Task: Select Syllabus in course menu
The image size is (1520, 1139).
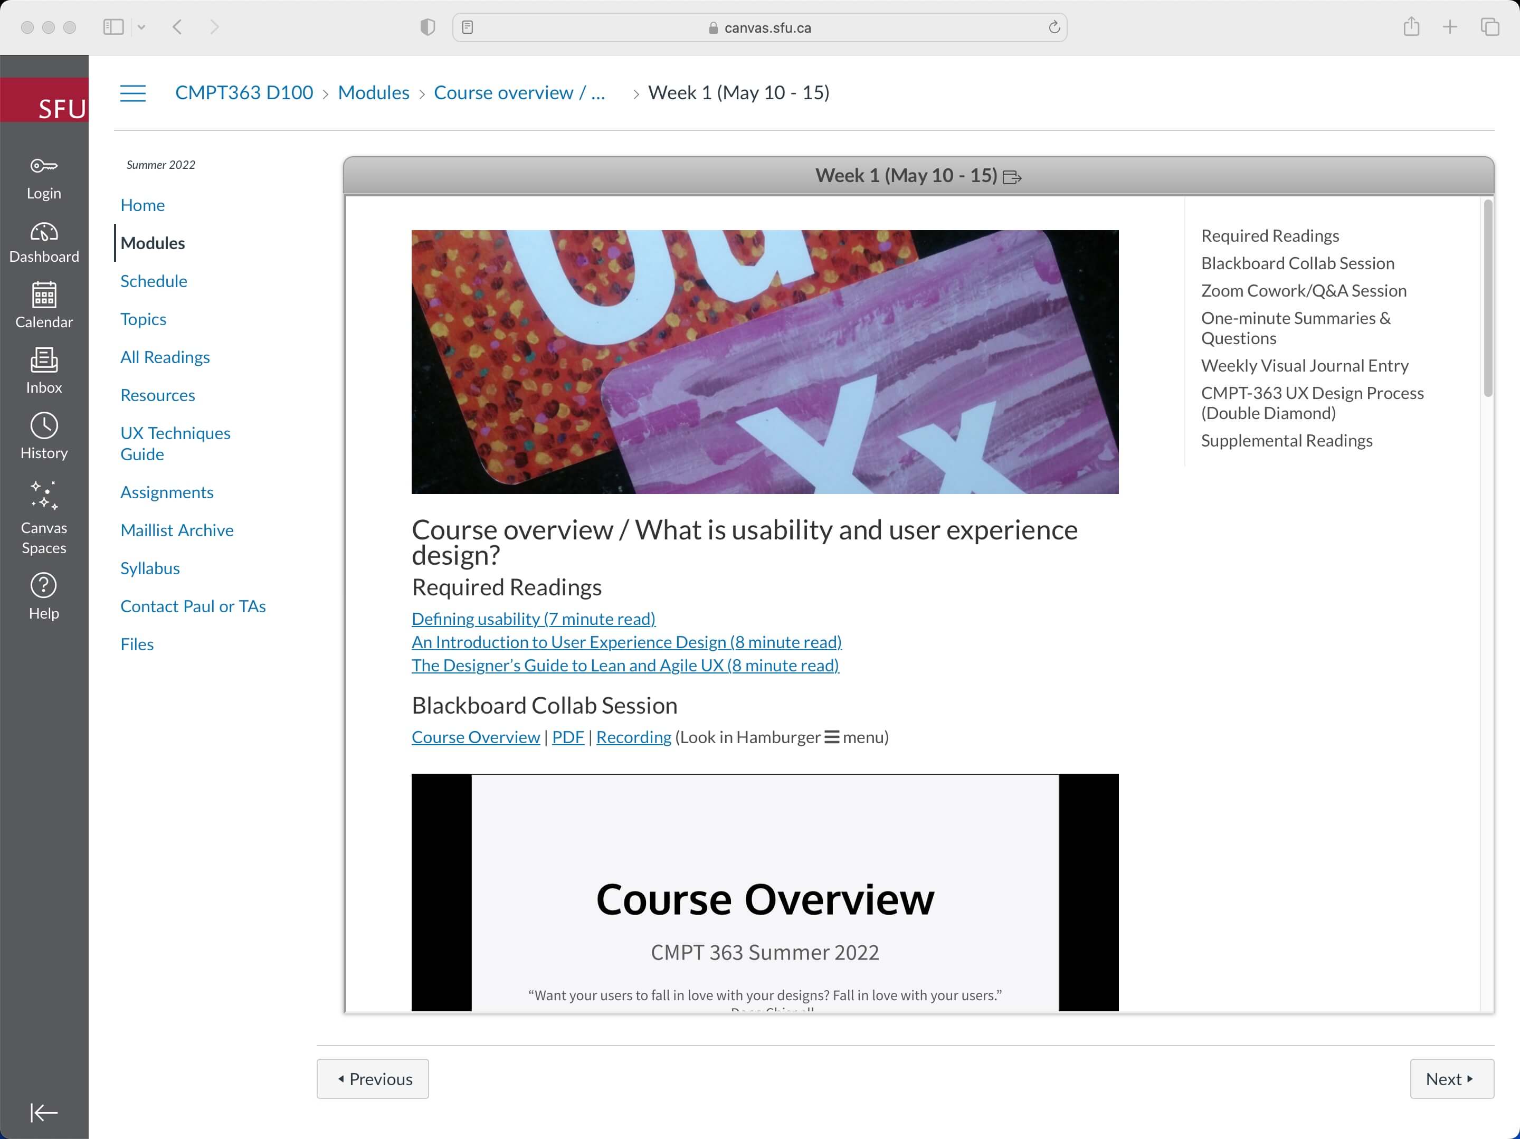Action: (150, 568)
